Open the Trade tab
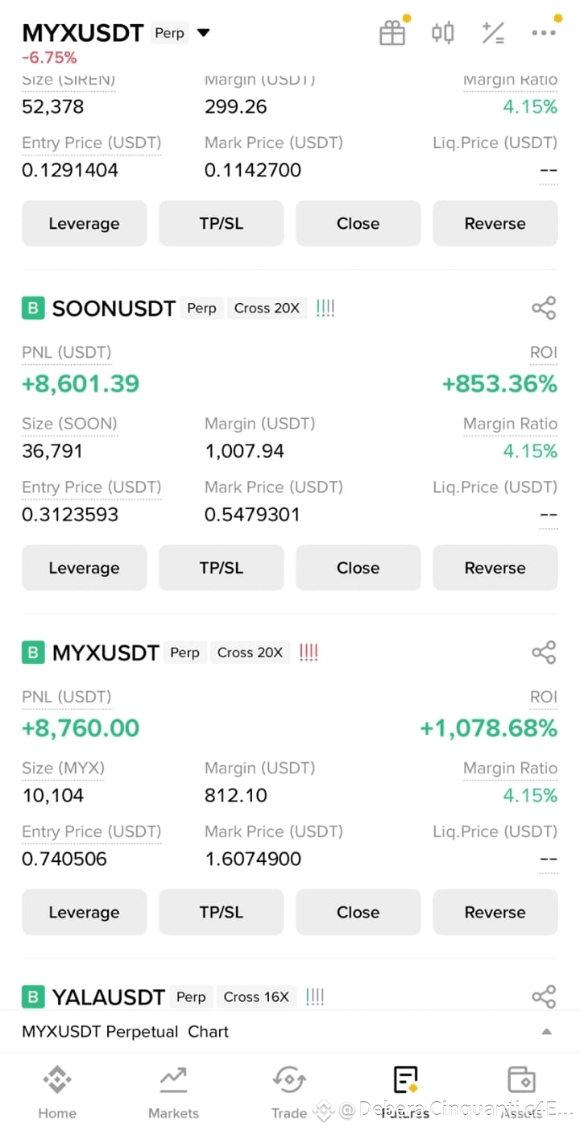Image resolution: width=580 pixels, height=1131 pixels. 289,1092
